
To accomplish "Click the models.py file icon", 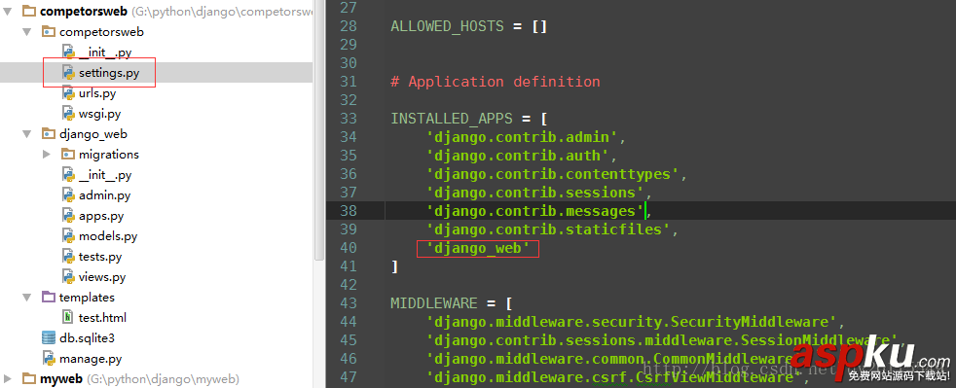I will tap(68, 236).
